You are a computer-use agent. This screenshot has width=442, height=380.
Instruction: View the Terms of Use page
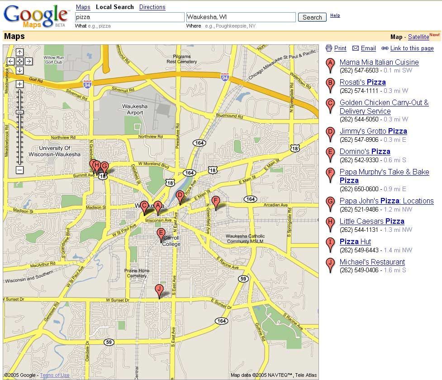click(54, 375)
